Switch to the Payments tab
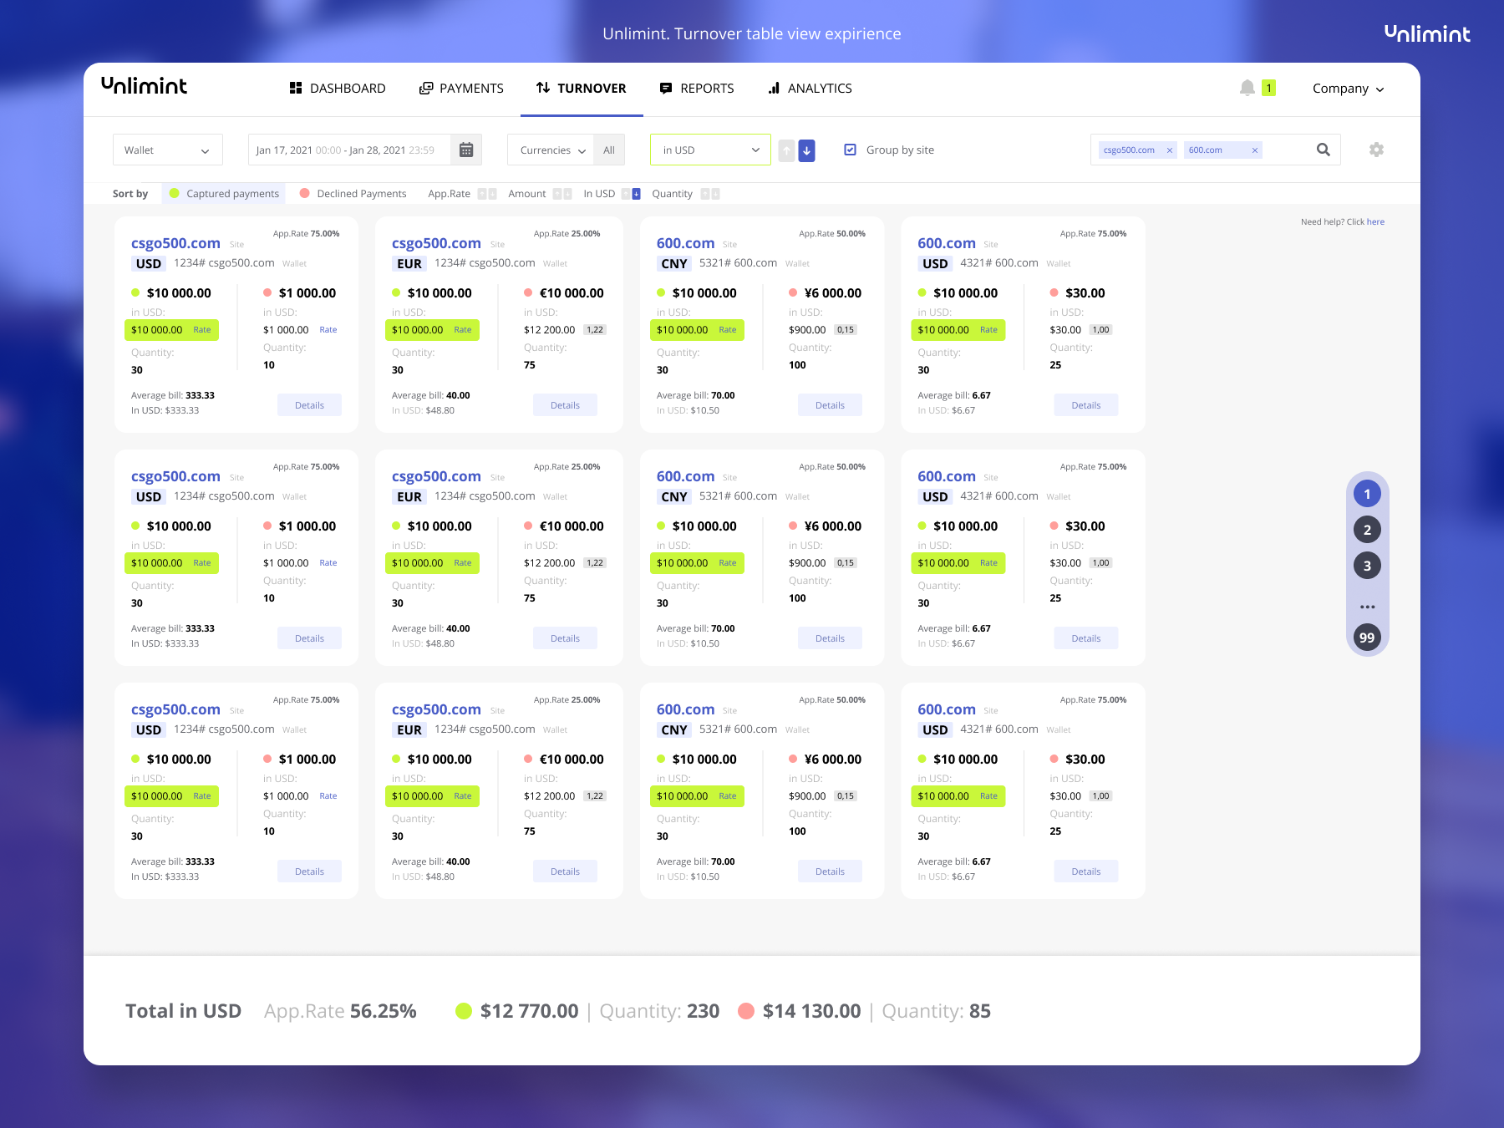Viewport: 1504px width, 1128px height. 461,88
